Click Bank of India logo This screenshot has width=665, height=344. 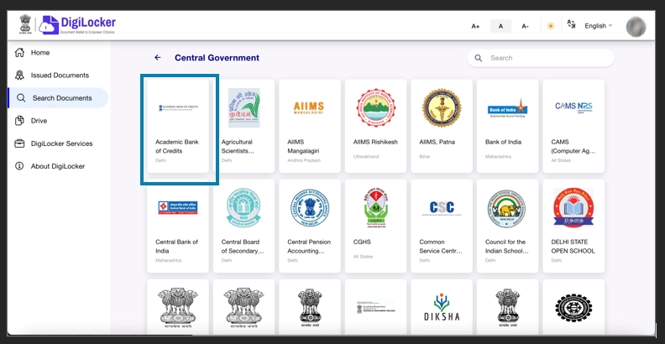click(507, 108)
